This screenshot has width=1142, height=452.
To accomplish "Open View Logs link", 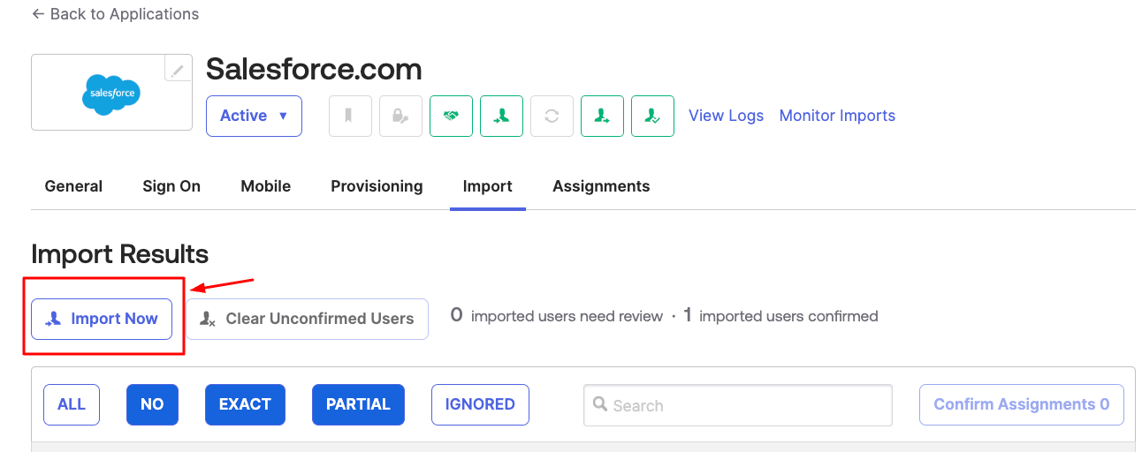I will pyautogui.click(x=726, y=116).
